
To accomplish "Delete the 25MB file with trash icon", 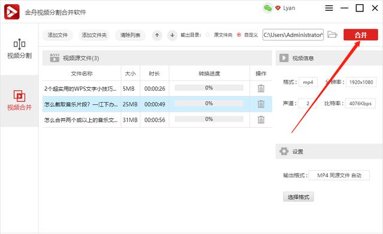I will pyautogui.click(x=261, y=104).
